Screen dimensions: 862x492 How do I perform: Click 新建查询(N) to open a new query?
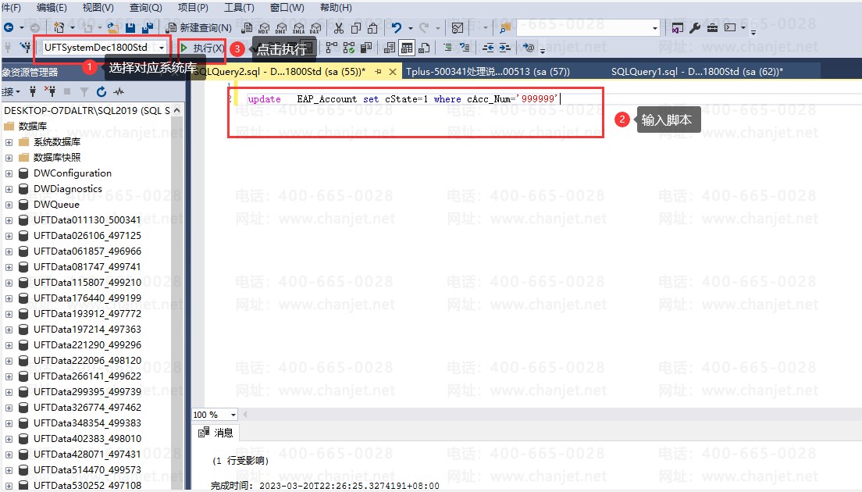pyautogui.click(x=198, y=27)
